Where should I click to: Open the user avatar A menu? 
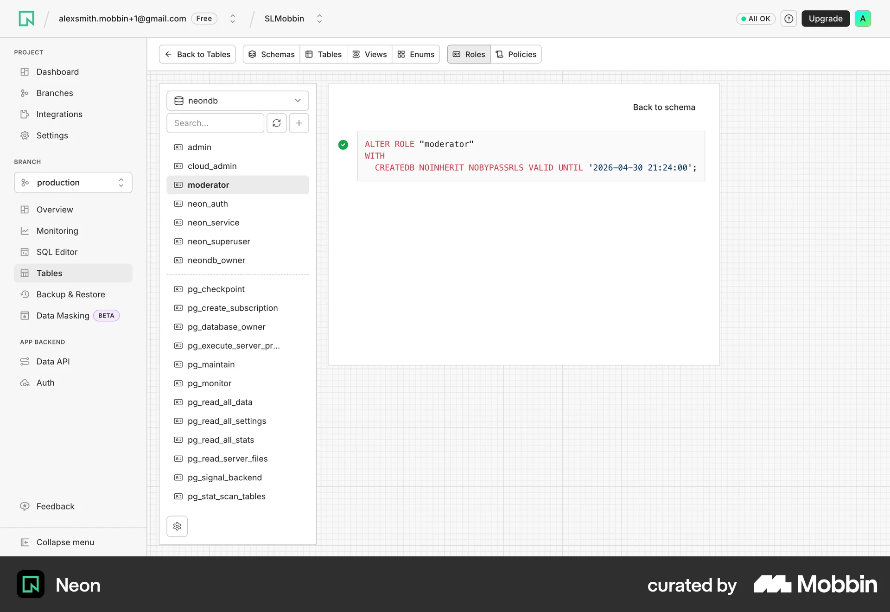pyautogui.click(x=863, y=19)
